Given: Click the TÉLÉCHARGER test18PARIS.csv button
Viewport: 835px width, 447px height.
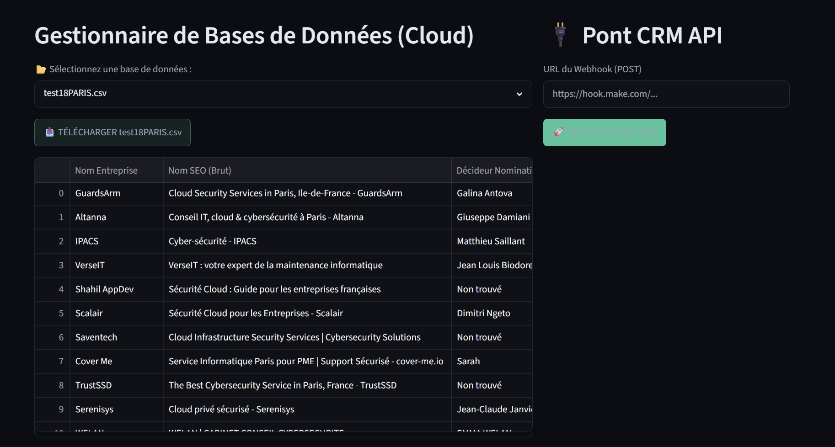Looking at the screenshot, I should coord(112,133).
